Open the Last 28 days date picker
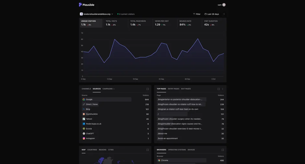 (212, 14)
